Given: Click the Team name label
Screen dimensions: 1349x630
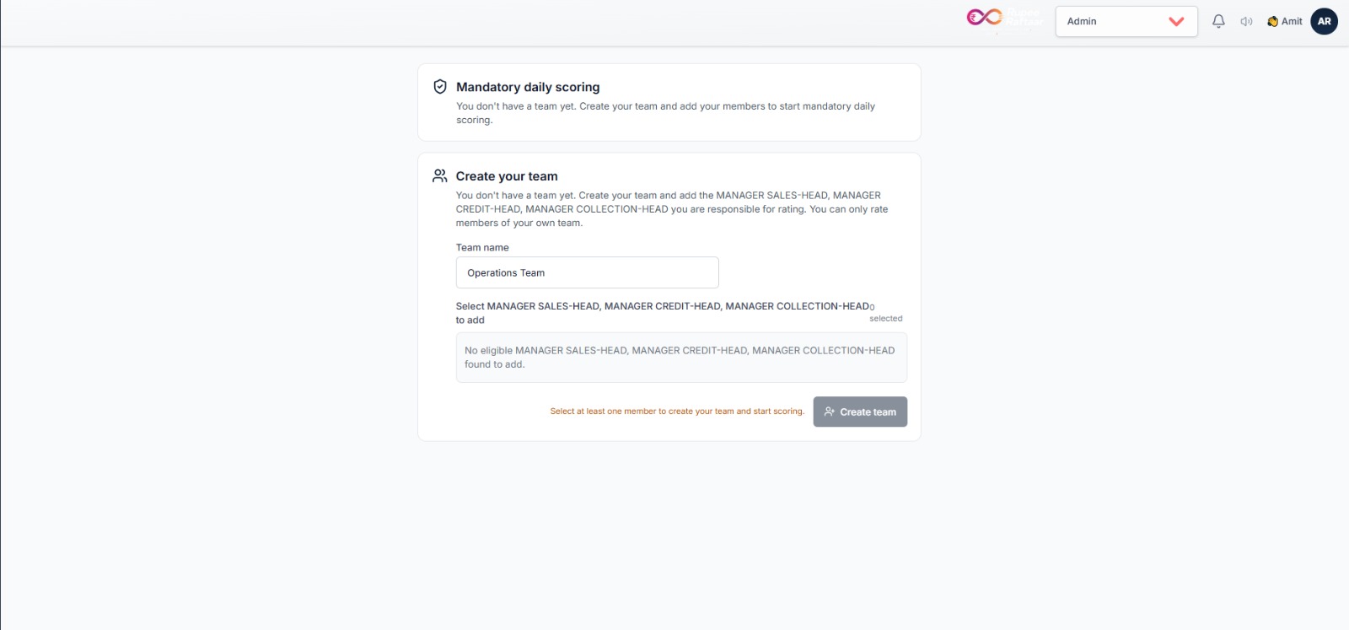Looking at the screenshot, I should click(482, 248).
